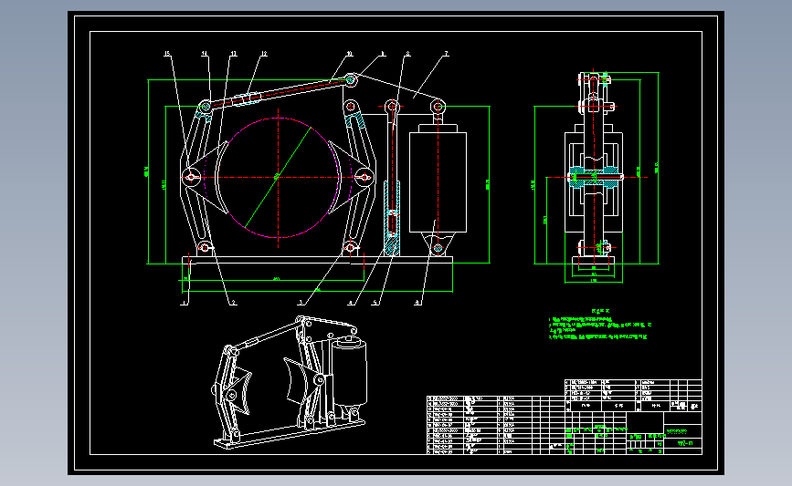The width and height of the screenshot is (792, 486).
Task: Select the cyan hatched spring tube
Action: coord(392,218)
